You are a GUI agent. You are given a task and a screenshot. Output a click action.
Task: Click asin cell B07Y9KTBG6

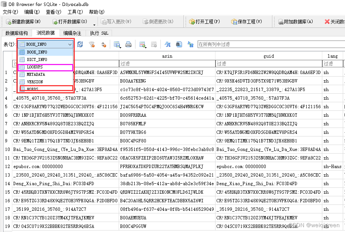[x=167, y=132]
